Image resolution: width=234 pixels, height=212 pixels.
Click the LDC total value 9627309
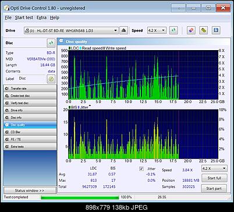point(89,186)
